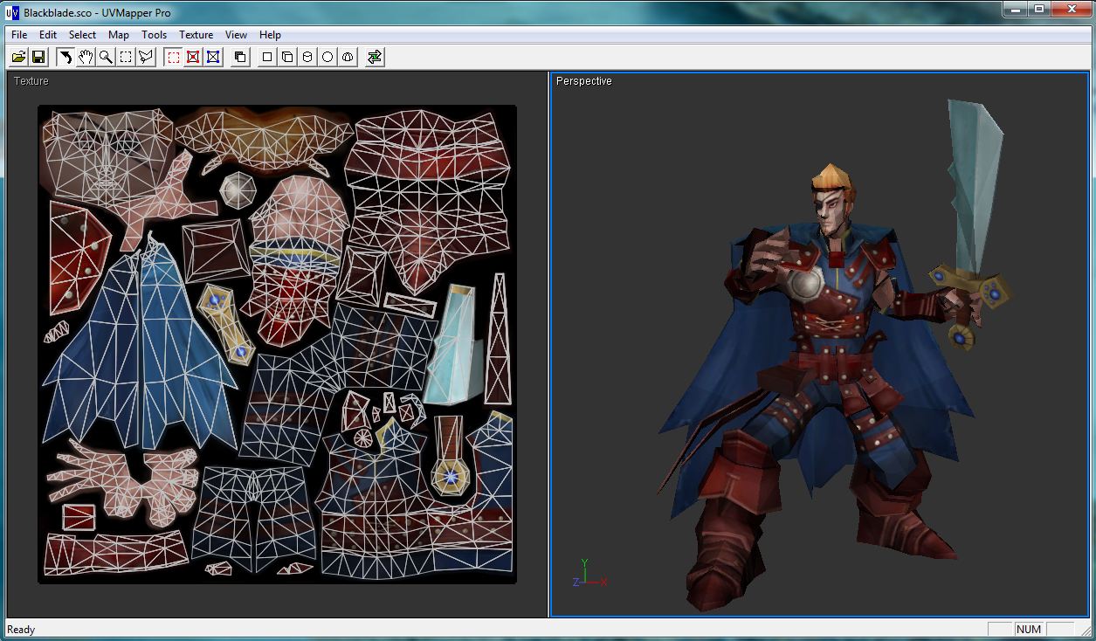
Task: Select the arrow pointer tool
Action: click(65, 56)
